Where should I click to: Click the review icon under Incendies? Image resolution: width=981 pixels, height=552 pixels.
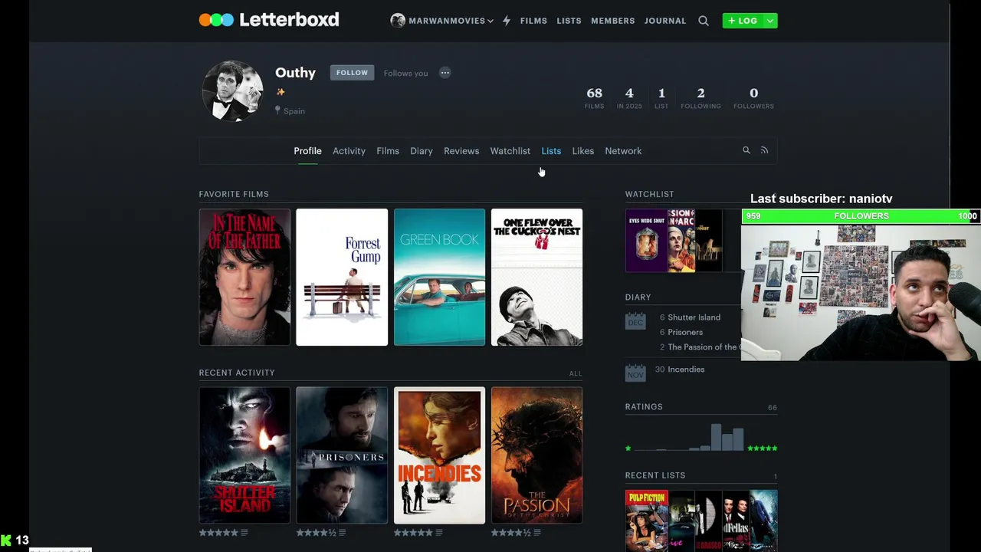(x=439, y=533)
